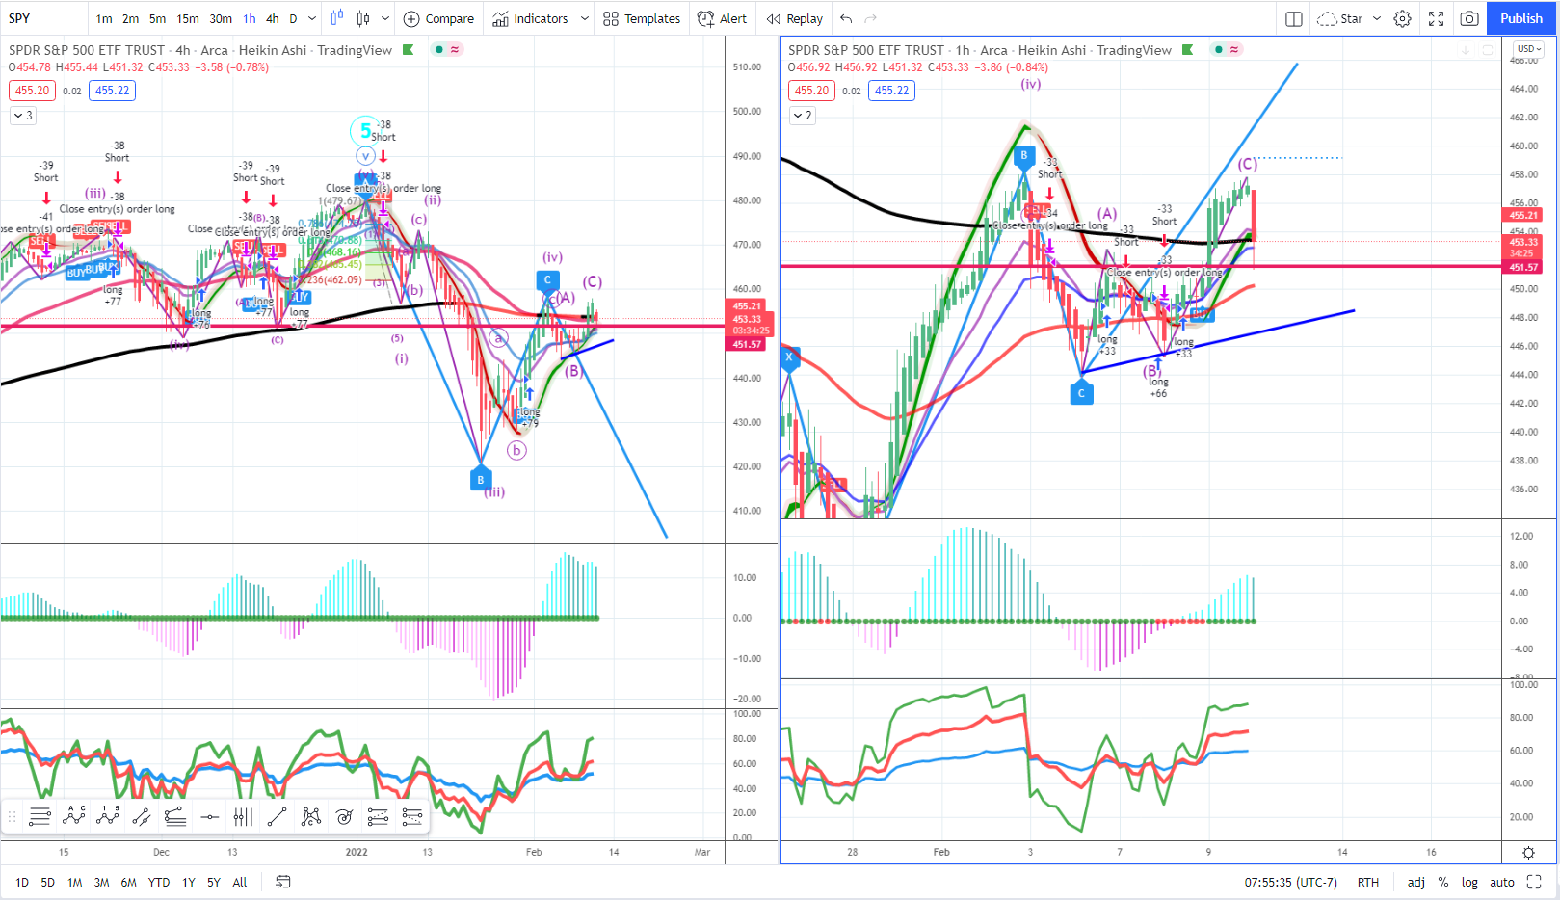Select the Trend Line drawing tool

(277, 817)
